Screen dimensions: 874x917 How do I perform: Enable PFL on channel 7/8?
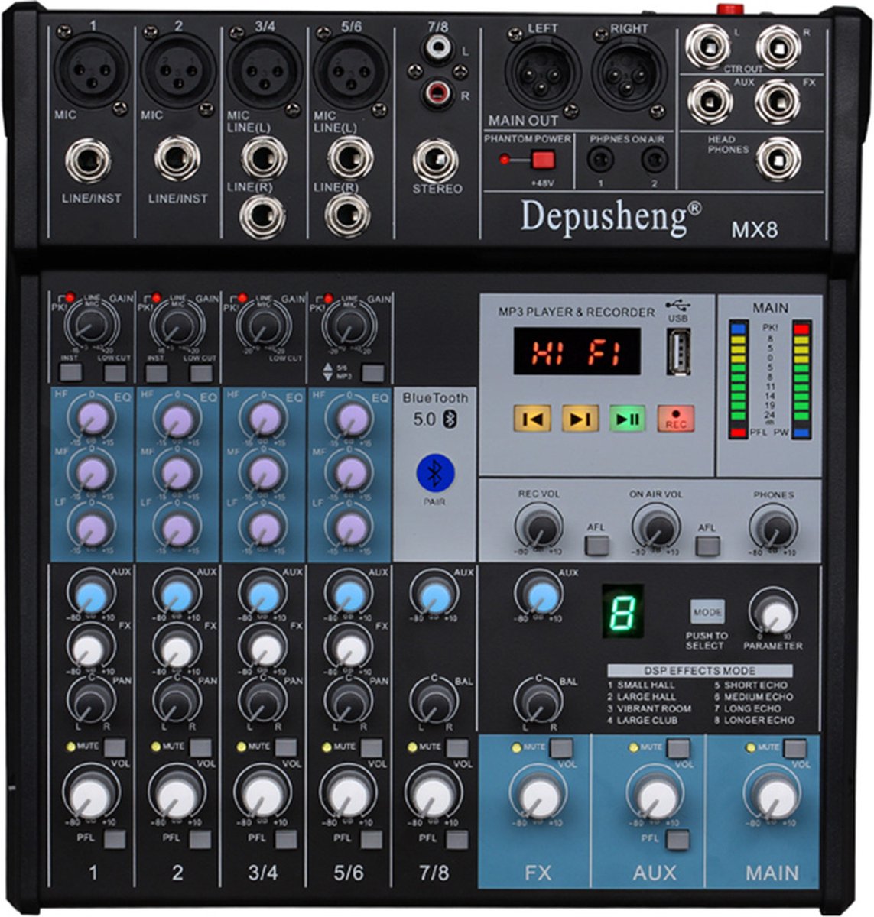(457, 839)
